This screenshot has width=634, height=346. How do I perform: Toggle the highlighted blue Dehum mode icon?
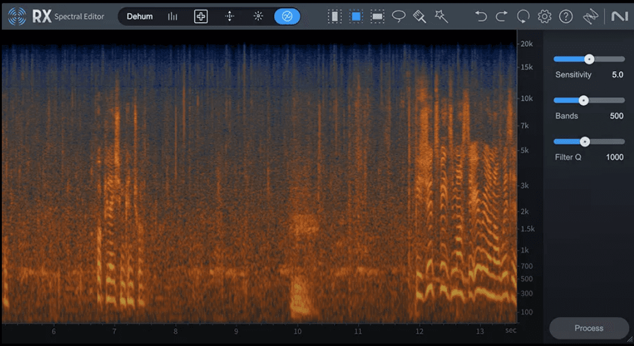(x=287, y=17)
